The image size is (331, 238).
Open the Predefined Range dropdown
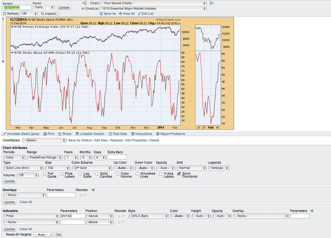[x=45, y=157]
